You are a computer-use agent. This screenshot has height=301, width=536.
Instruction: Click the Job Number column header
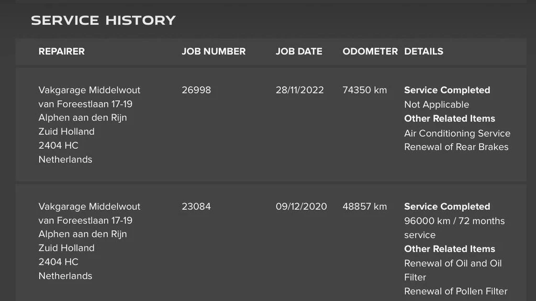click(x=214, y=51)
